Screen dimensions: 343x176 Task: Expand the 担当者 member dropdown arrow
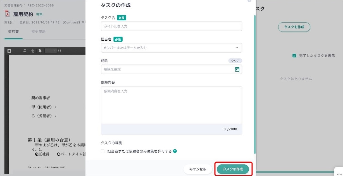pyautogui.click(x=237, y=48)
